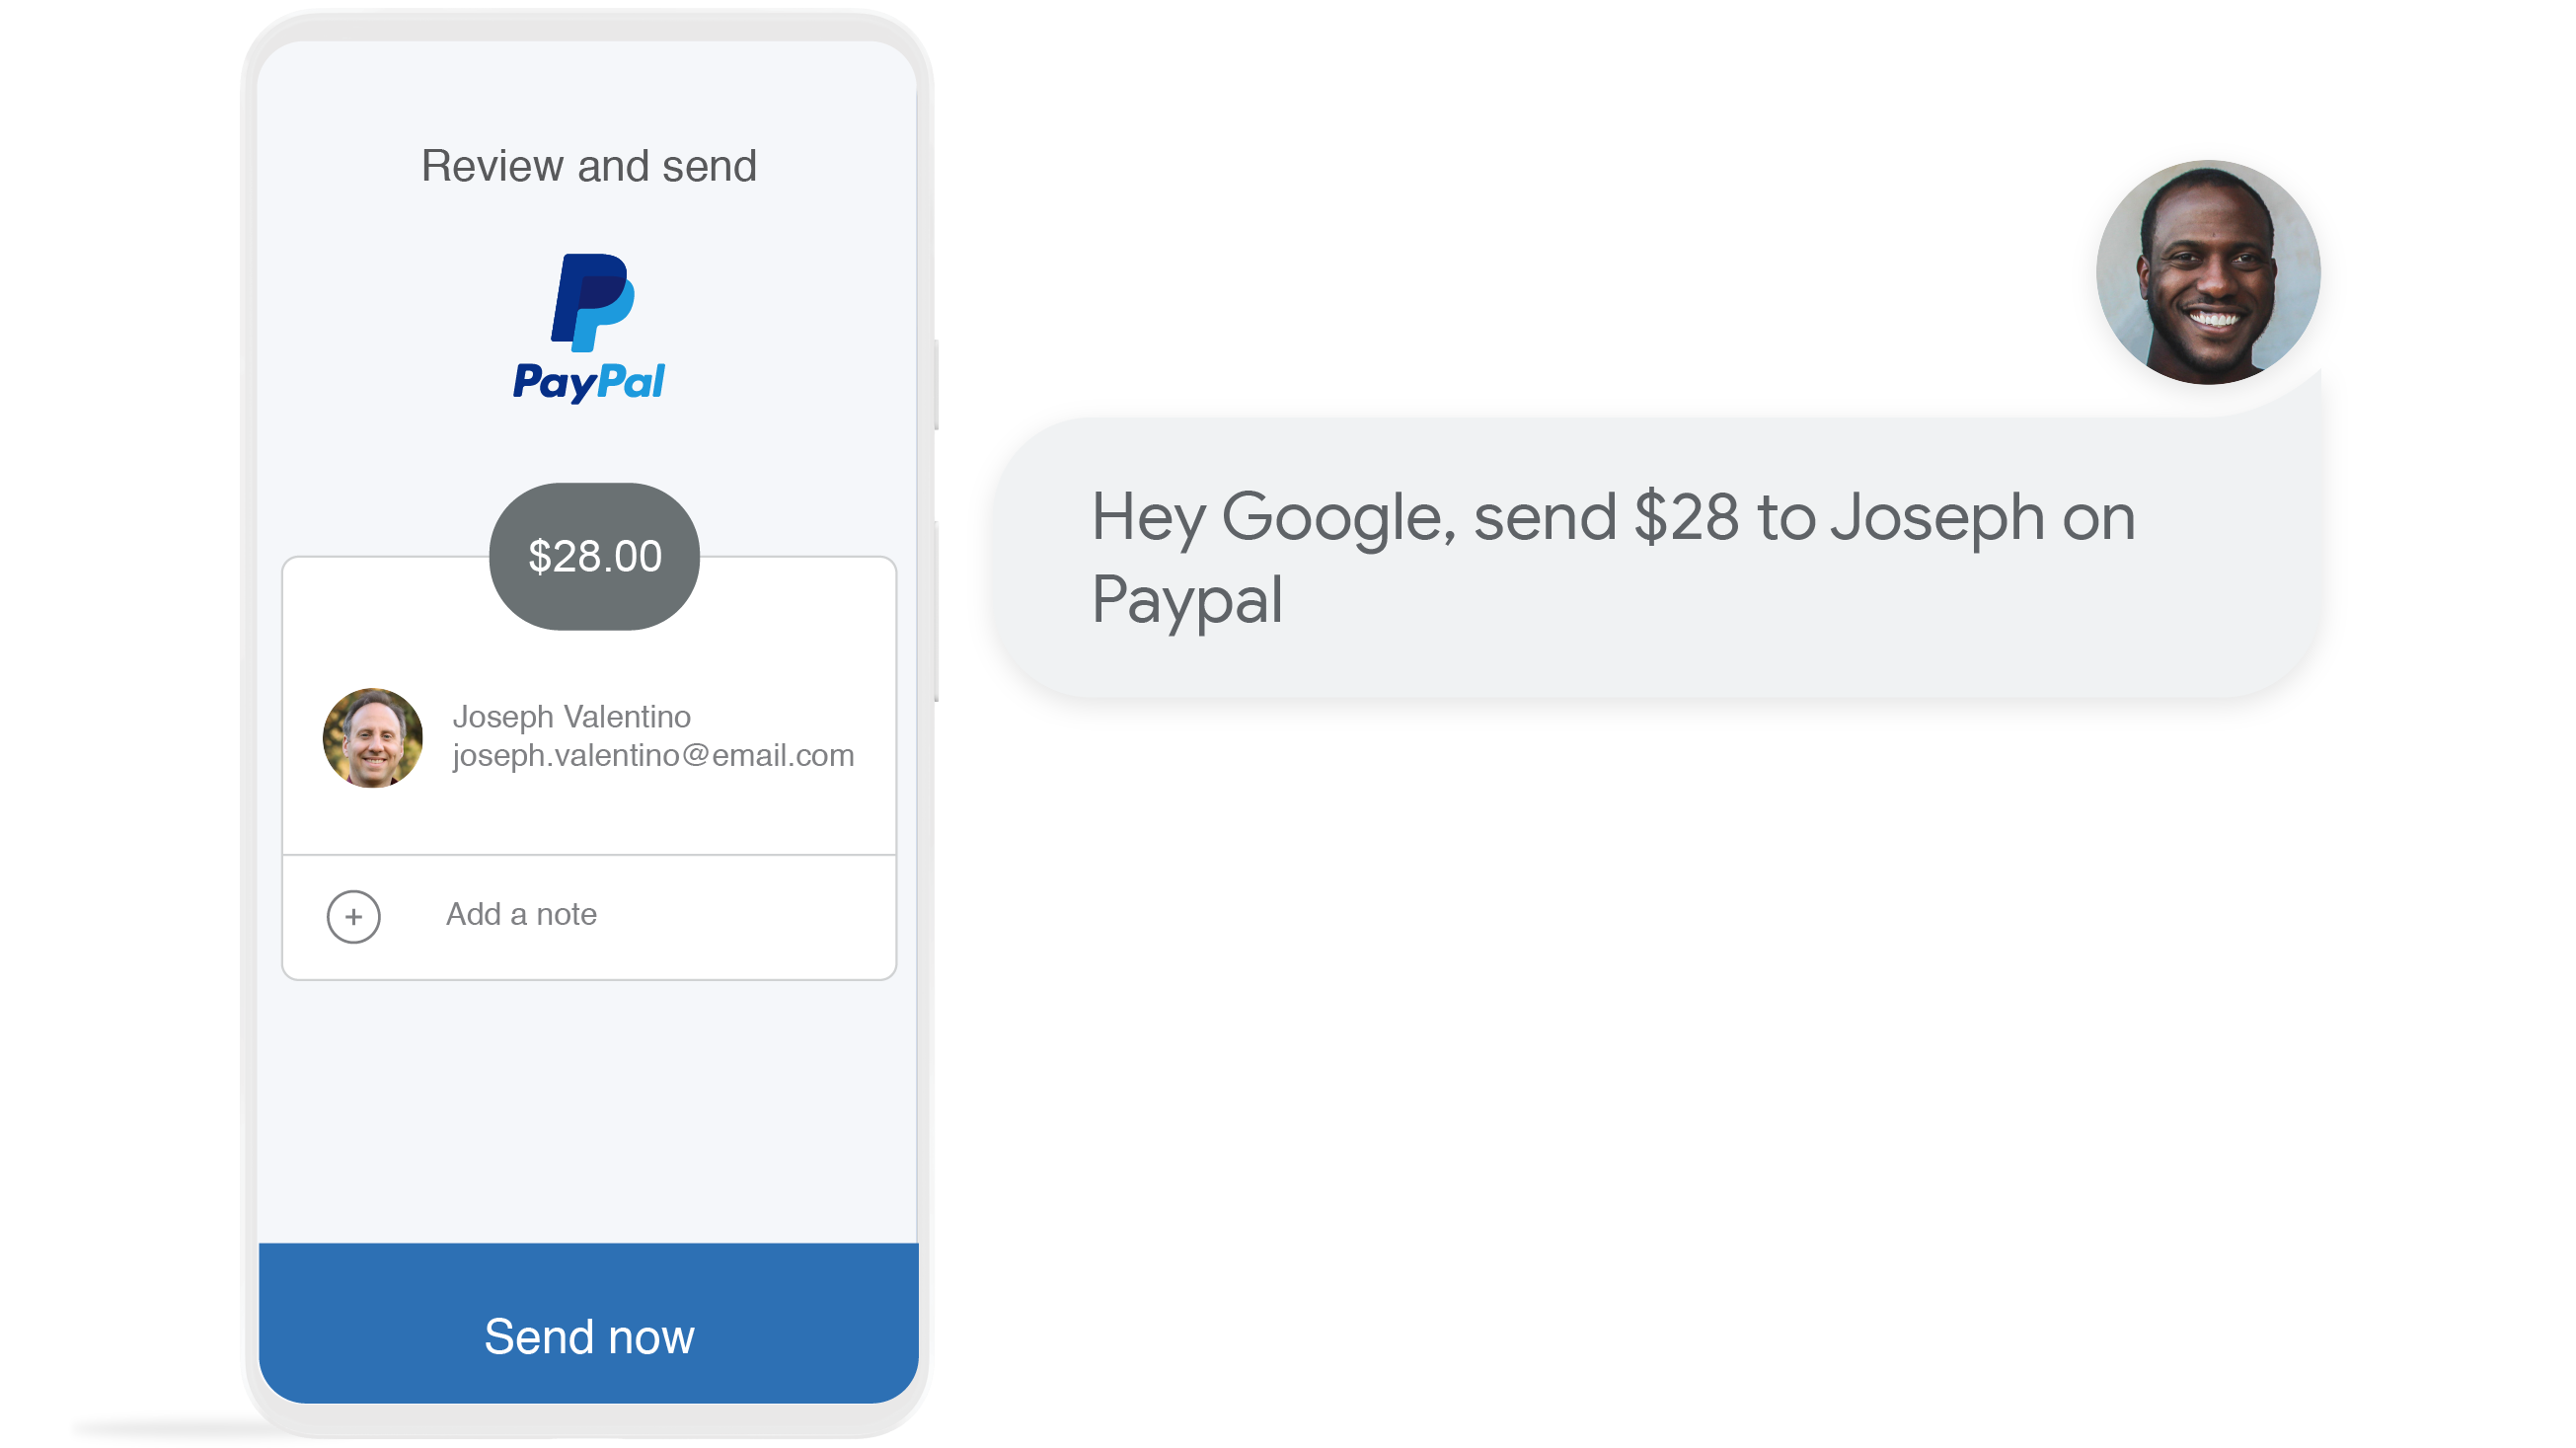
Task: Click the word "send" in the voice command
Action: (1544, 518)
